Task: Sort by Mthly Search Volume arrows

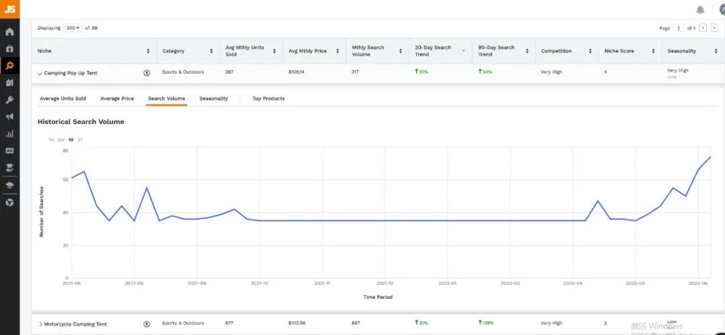Action: click(x=400, y=51)
